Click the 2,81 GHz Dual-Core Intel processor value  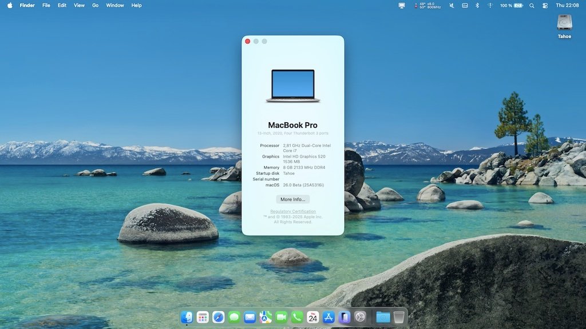coord(307,148)
